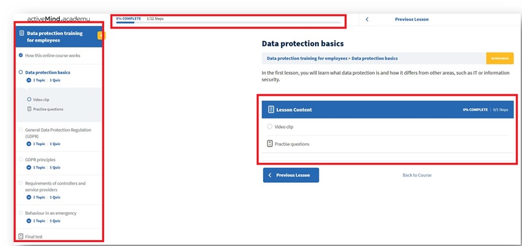Click Lesson Content 0% COMPLETE label
This screenshot has height=246, width=522.
click(475, 109)
